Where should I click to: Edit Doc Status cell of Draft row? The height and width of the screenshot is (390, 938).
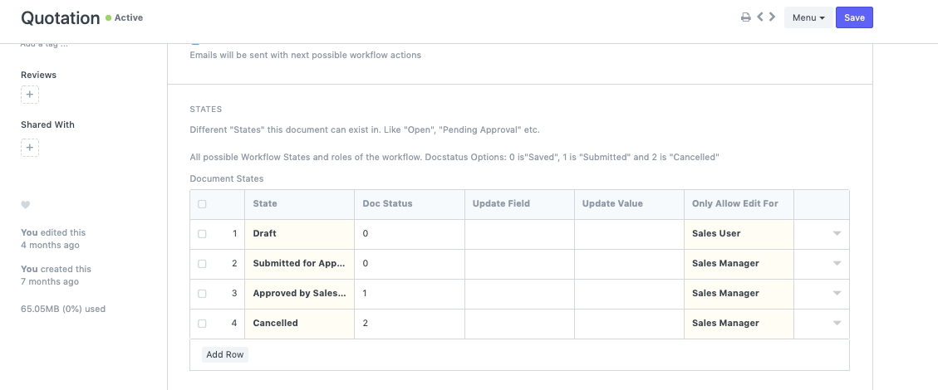(x=409, y=234)
